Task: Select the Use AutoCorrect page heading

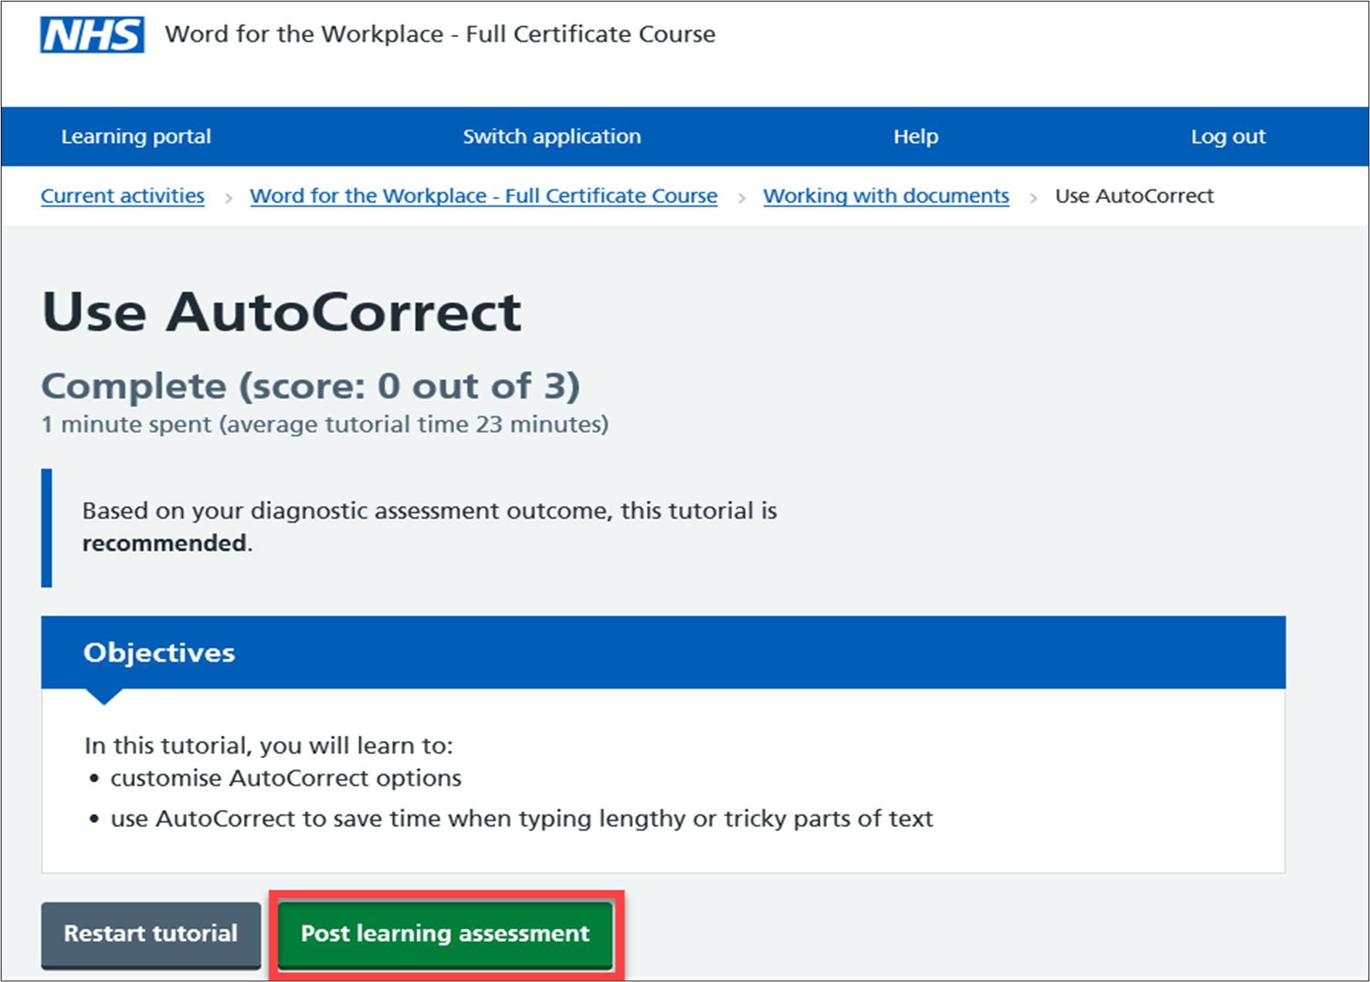Action: point(282,312)
